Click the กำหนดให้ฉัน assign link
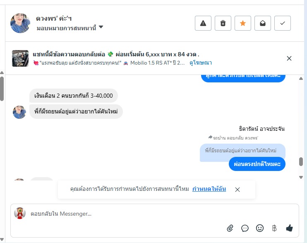Viewport: 307px width, 243px height. tap(209, 189)
